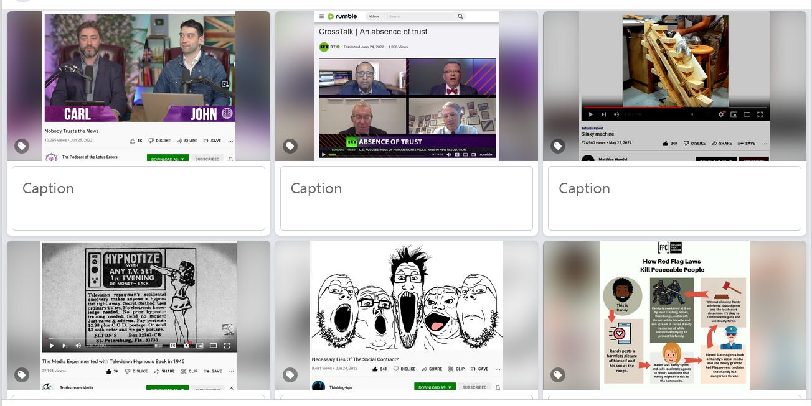Click DOWNLOAD AS beside the Thinking-Ape channel
This screenshot has height=406, width=812.
(x=435, y=387)
